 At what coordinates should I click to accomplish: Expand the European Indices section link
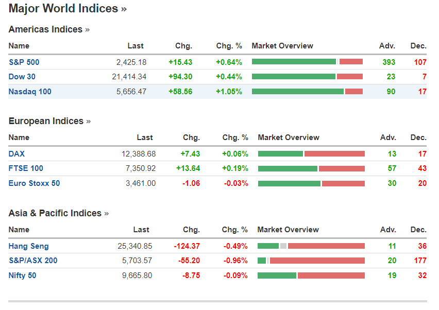pos(49,122)
